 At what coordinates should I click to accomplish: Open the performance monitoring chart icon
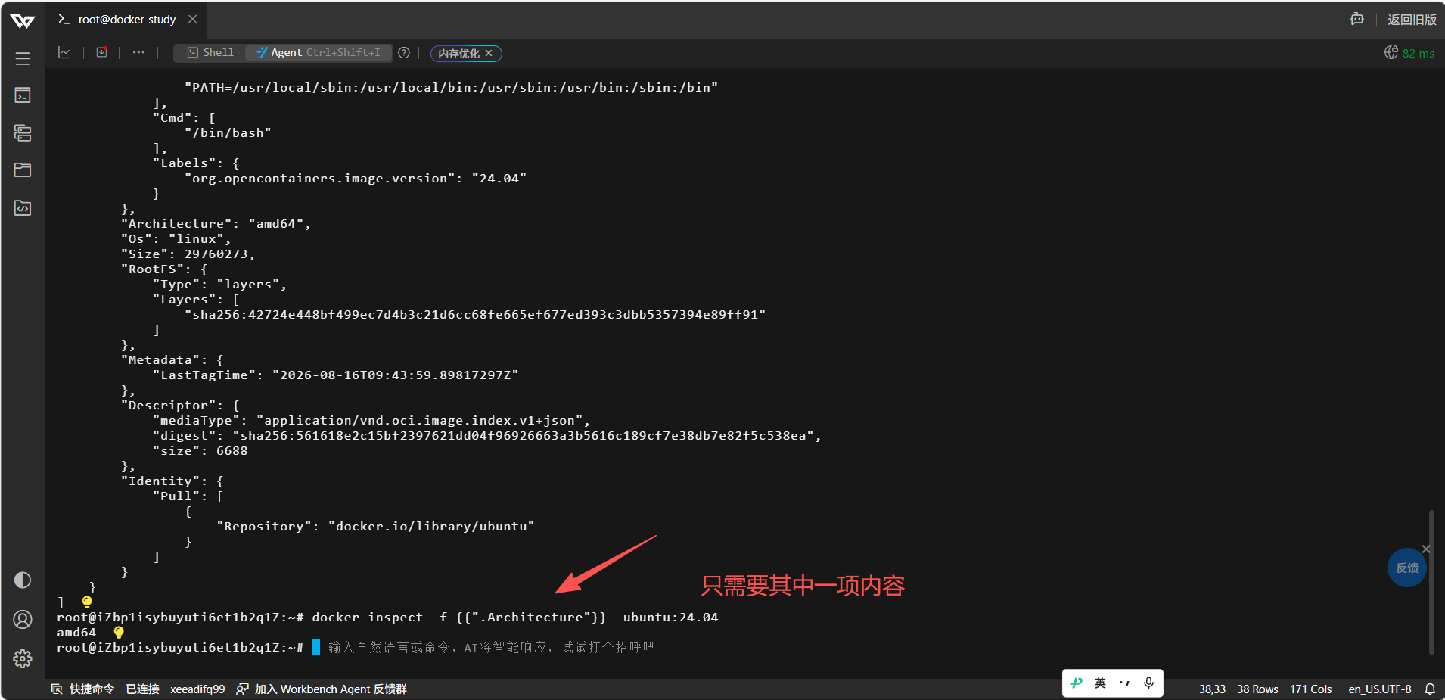pos(64,52)
